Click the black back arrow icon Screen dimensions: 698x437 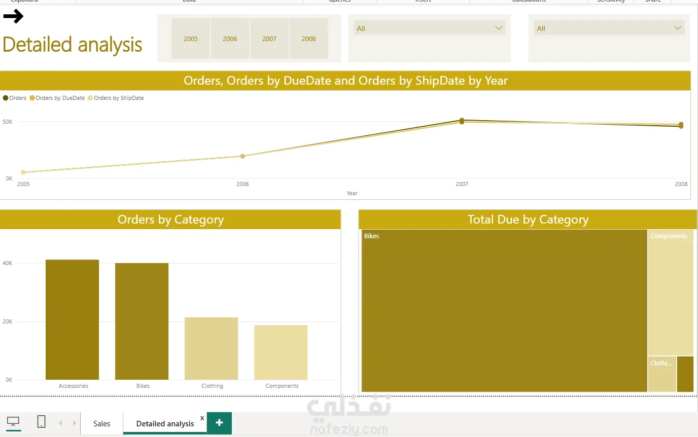tap(13, 17)
